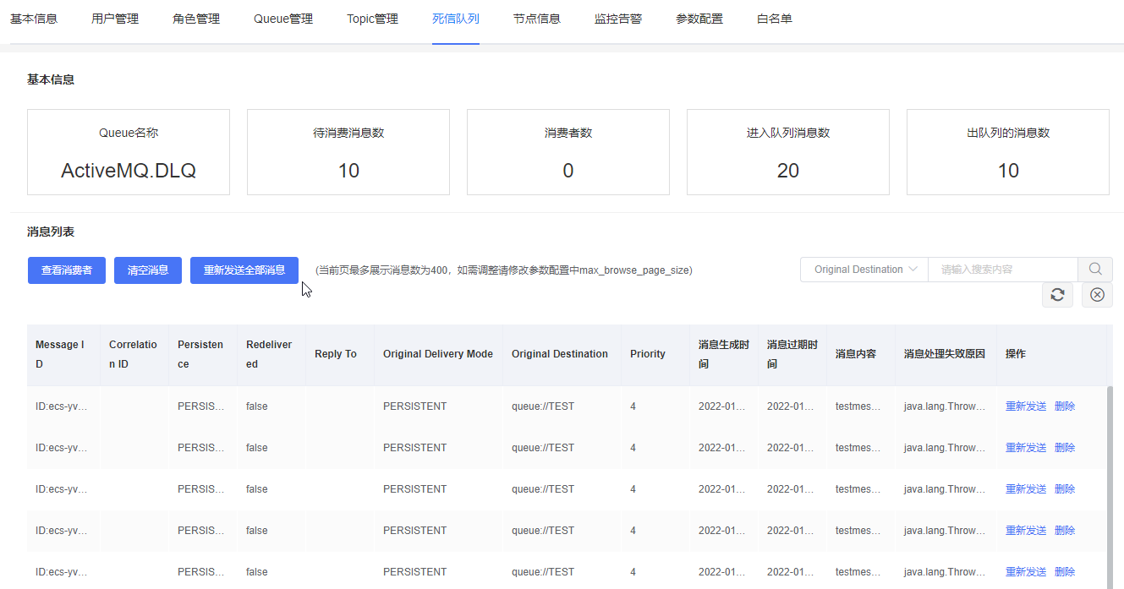The image size is (1124, 589).
Task: Open the 监控告警 tab
Action: [618, 19]
